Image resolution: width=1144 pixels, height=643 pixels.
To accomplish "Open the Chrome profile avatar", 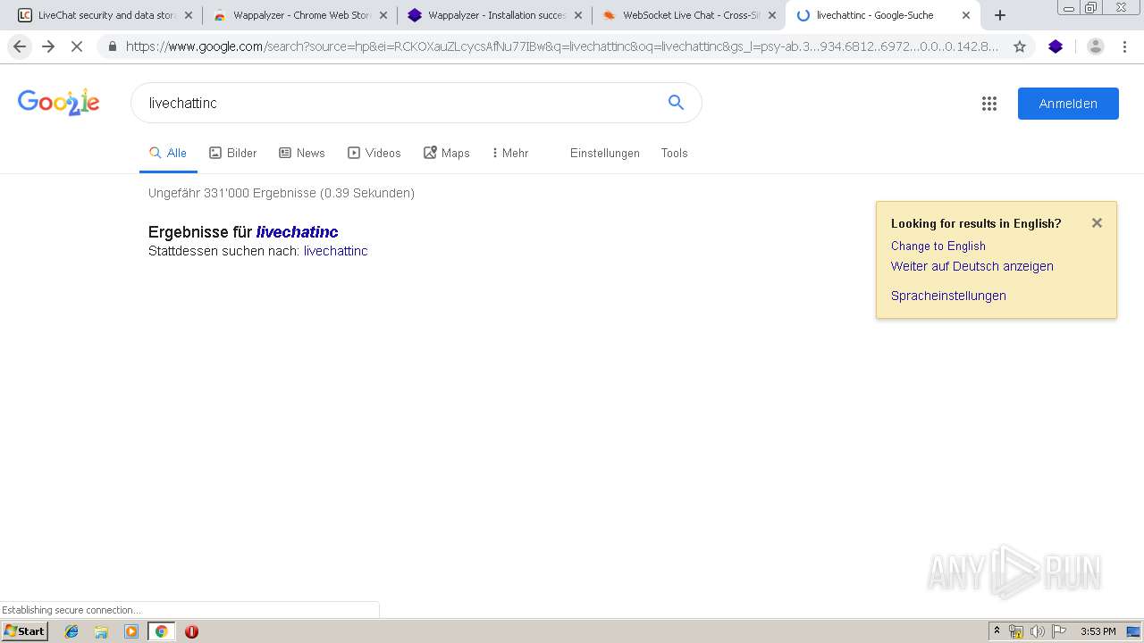I will pos(1096,46).
